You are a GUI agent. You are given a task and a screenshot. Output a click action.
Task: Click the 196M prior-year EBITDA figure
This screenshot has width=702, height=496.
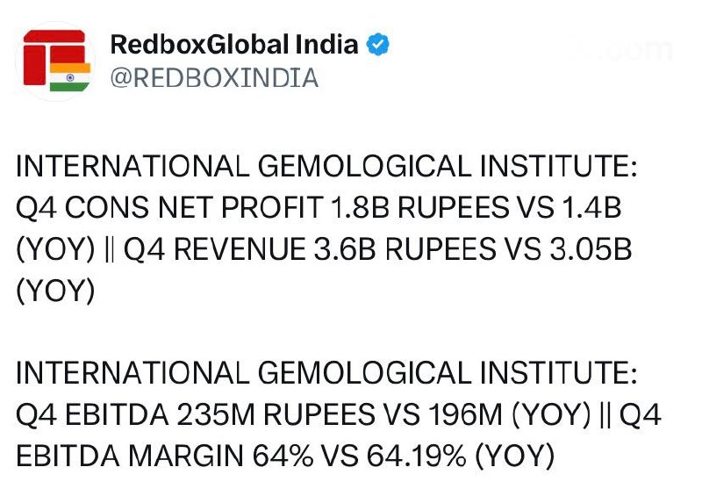click(x=465, y=414)
